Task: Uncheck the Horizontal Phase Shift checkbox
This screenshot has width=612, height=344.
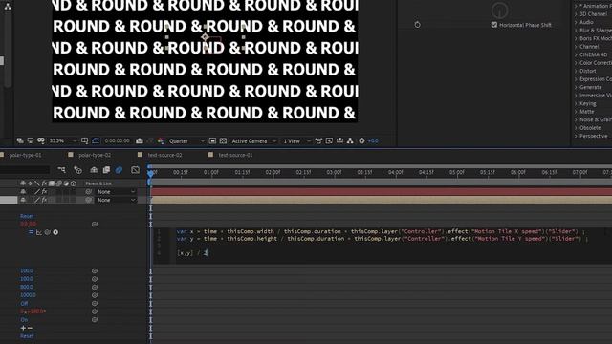Action: [x=494, y=25]
